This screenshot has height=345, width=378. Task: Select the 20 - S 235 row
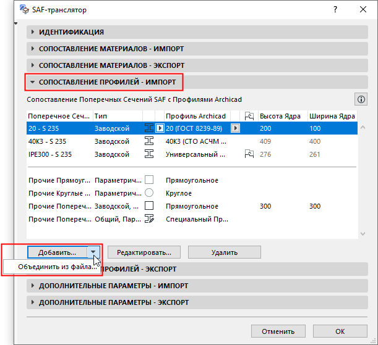192,128
